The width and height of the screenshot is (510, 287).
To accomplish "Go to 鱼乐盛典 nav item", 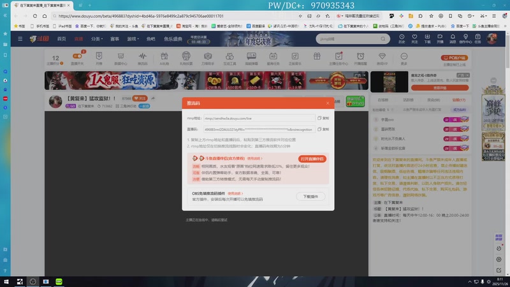I will [x=173, y=39].
